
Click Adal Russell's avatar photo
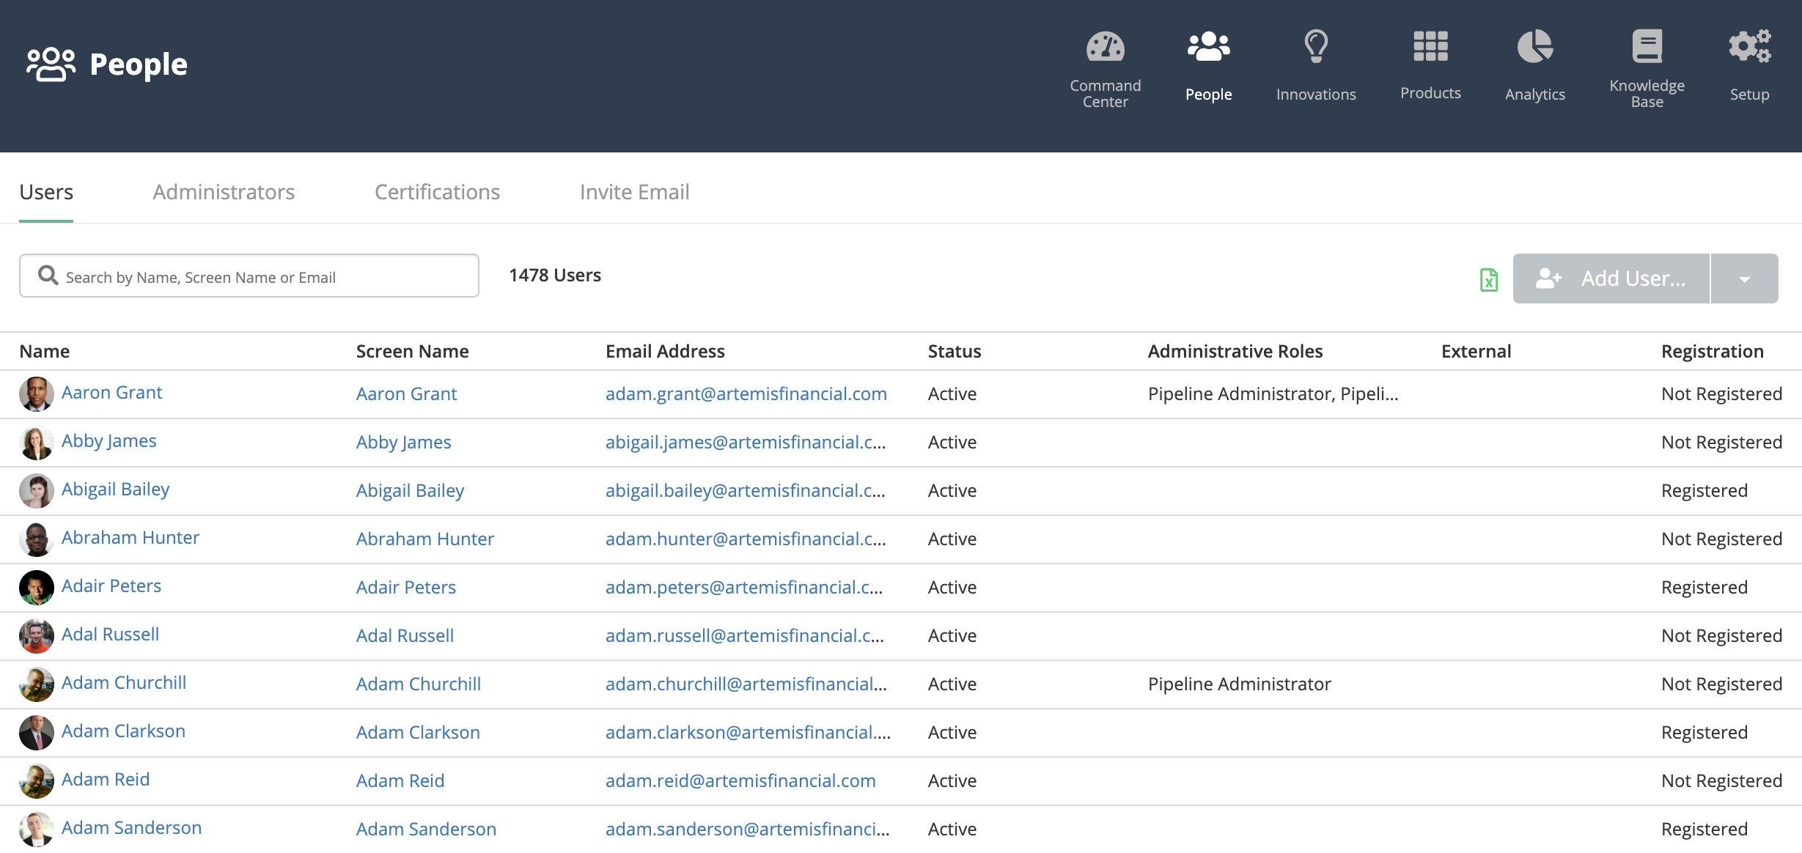point(36,635)
